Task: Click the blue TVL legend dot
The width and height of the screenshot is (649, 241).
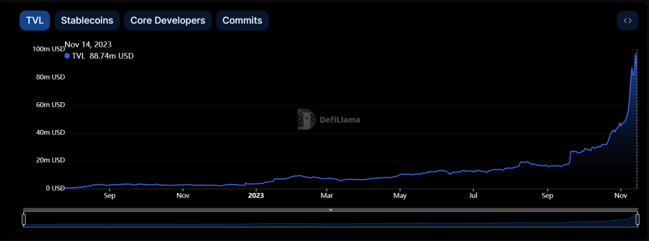Action: [x=67, y=56]
